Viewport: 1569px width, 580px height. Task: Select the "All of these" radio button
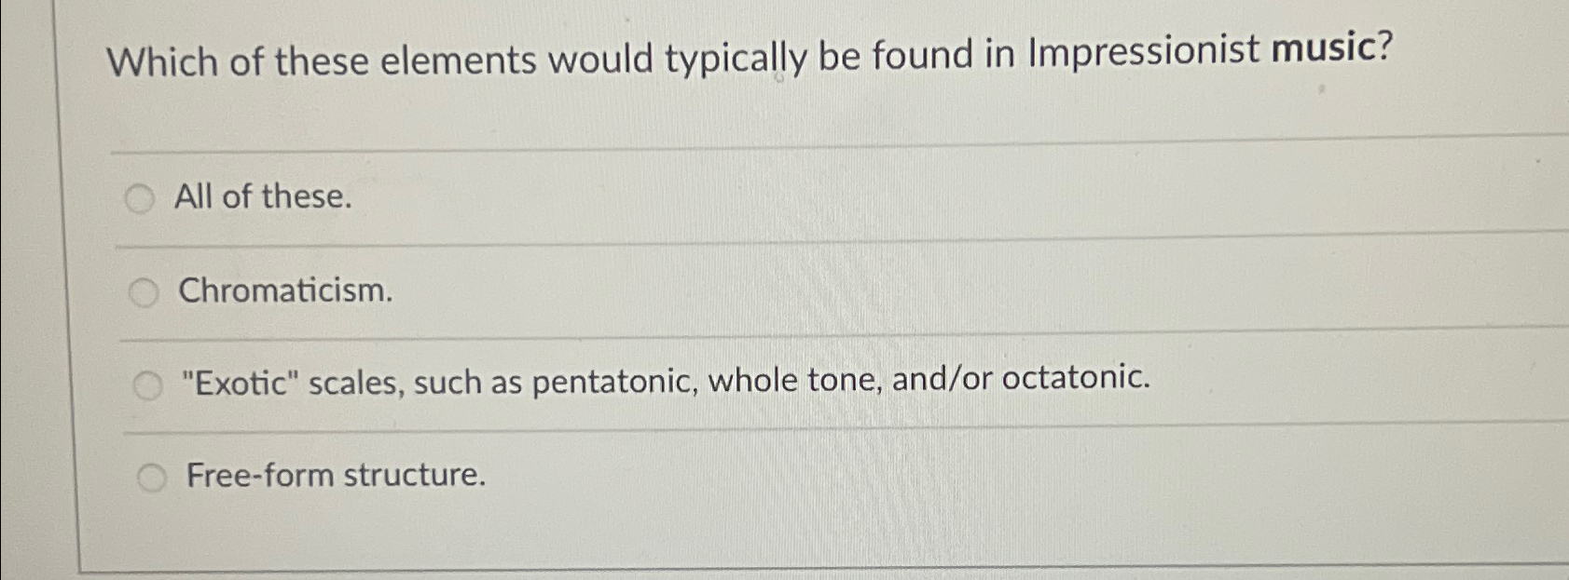(x=142, y=197)
